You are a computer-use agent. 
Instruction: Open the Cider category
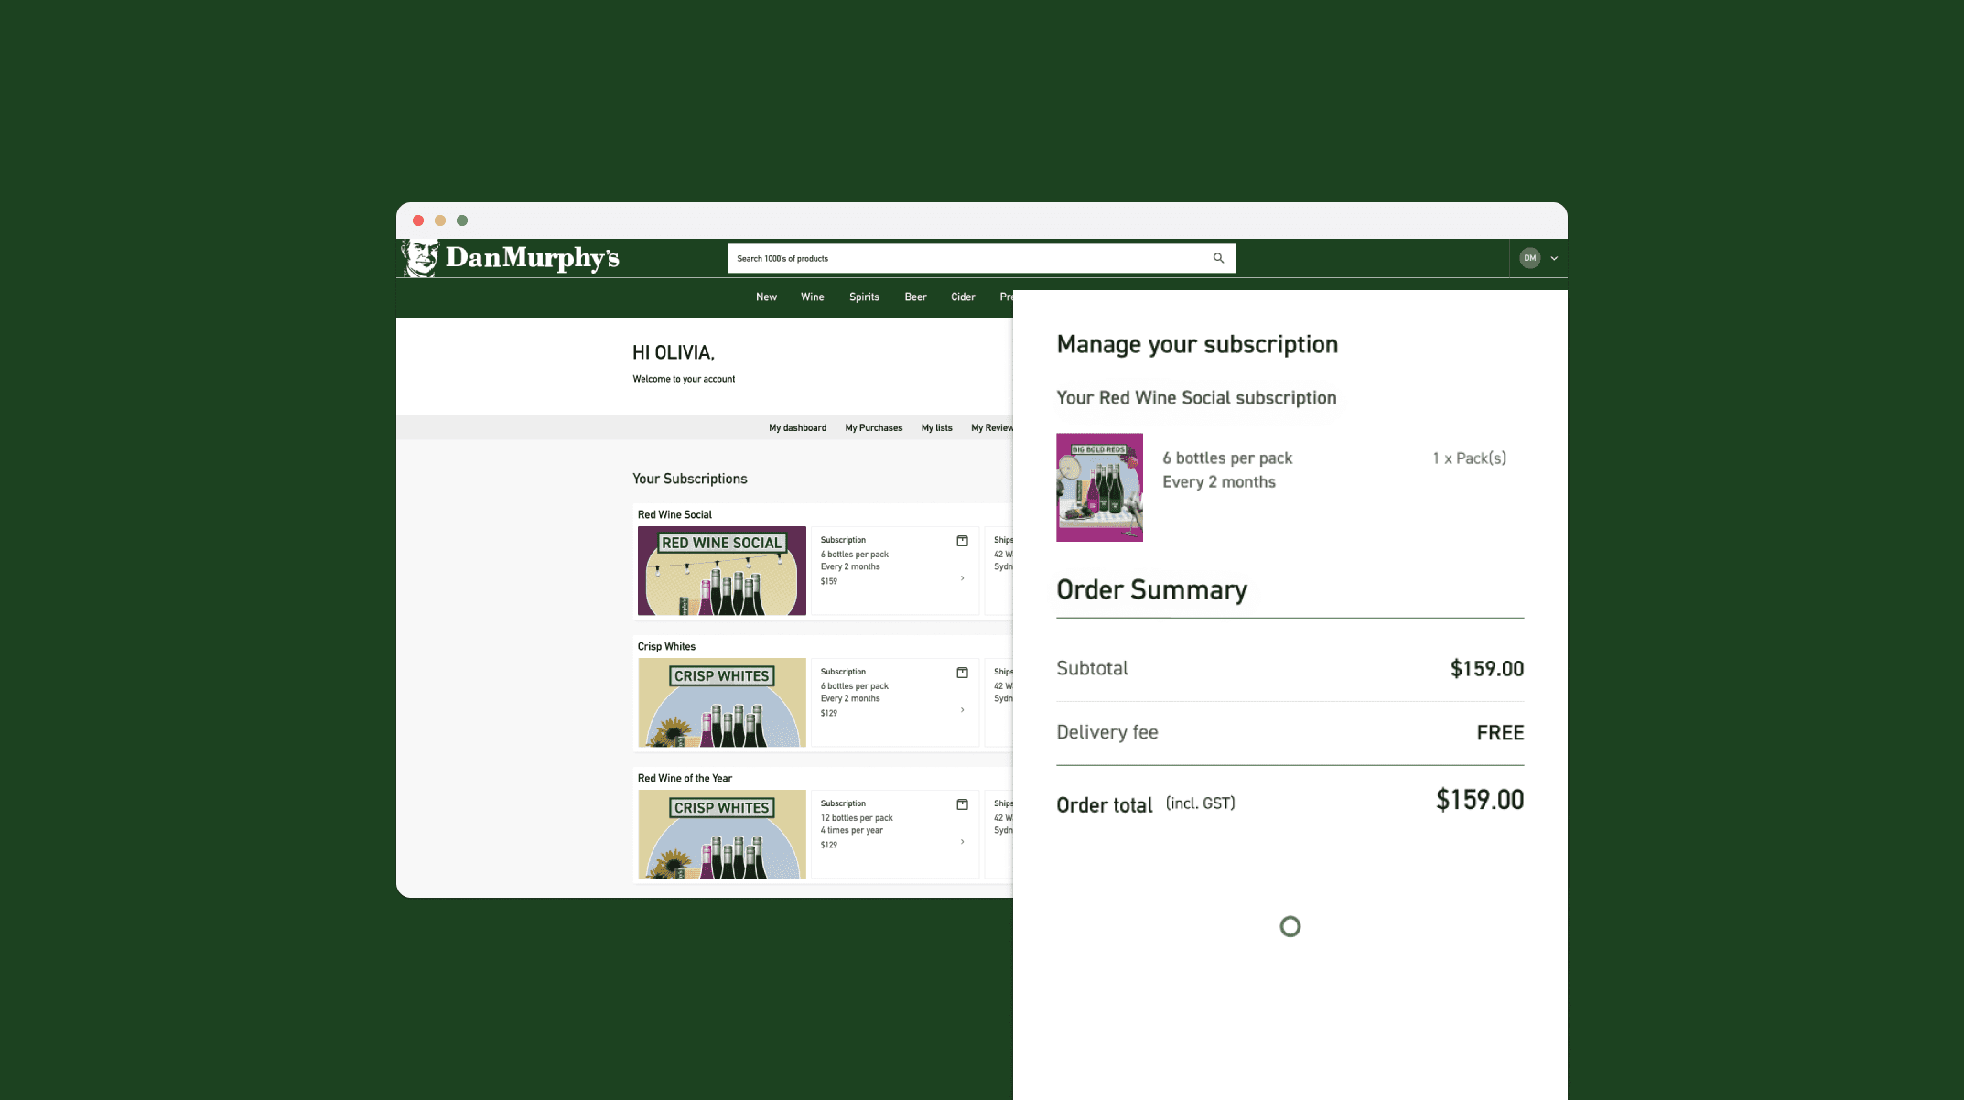click(x=962, y=297)
